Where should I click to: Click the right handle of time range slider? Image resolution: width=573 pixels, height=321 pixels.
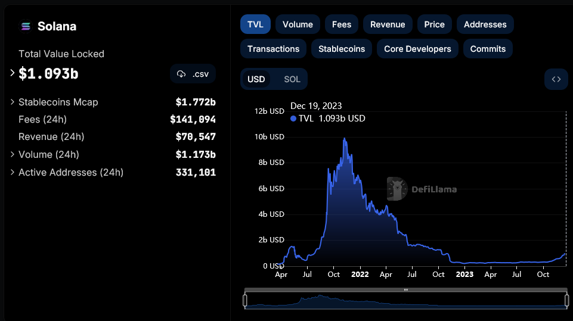(x=566, y=300)
